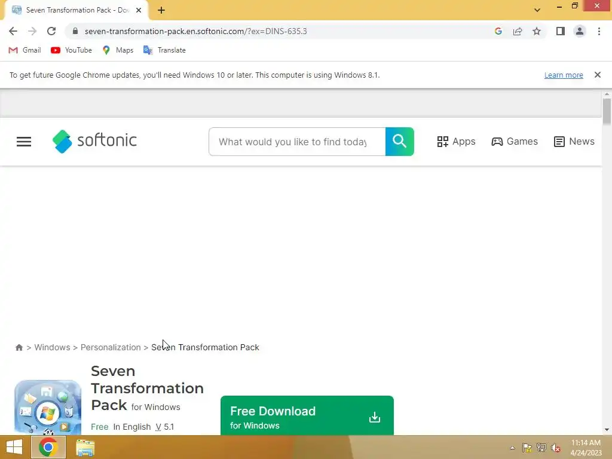
Task: Open File Explorer from taskbar
Action: pos(85,448)
